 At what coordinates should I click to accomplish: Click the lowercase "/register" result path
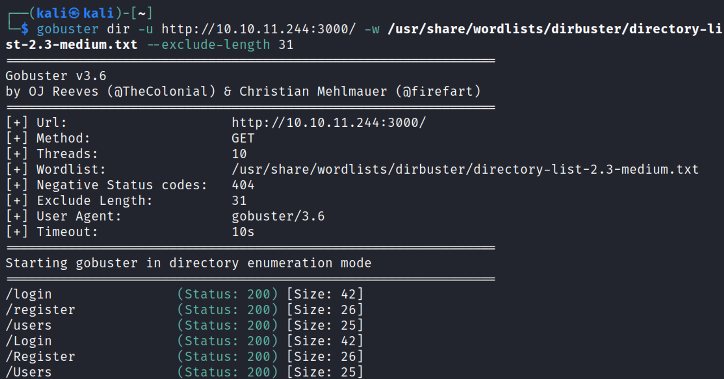coord(41,310)
